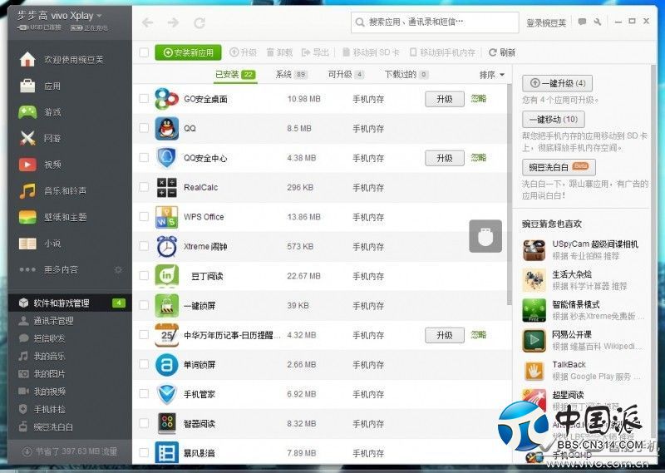Open the 应用 briefcase icon in sidebar
Viewport: 665px width, 473px height.
tap(27, 86)
